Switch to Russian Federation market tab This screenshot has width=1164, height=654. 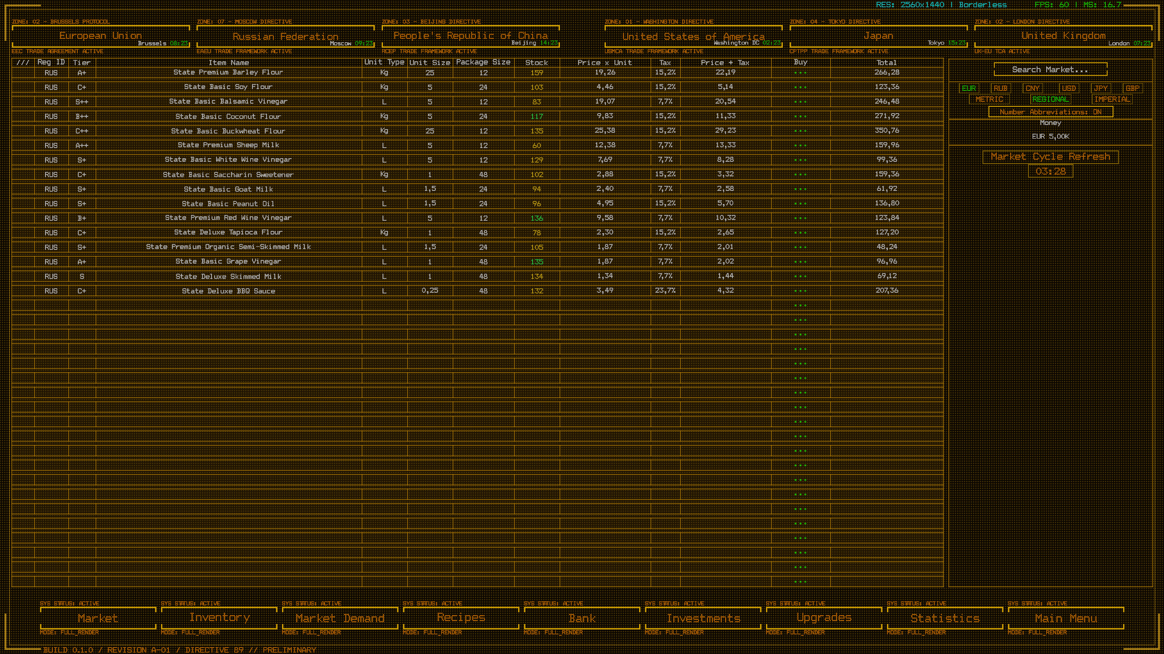tap(285, 36)
